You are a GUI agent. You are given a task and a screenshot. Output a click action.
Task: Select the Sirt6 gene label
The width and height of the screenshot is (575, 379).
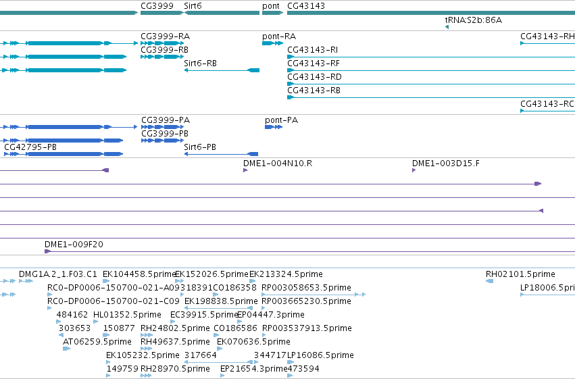[x=193, y=6]
